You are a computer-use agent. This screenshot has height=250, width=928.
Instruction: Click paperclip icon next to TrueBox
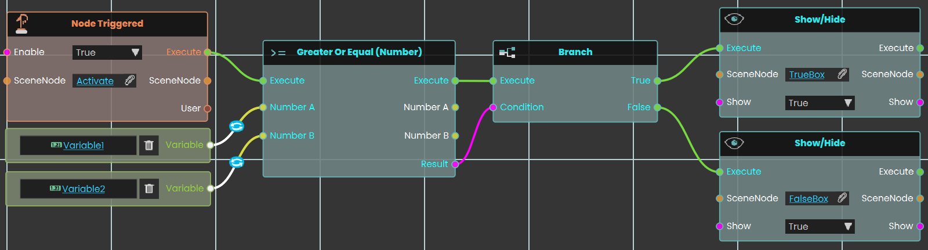click(x=842, y=74)
